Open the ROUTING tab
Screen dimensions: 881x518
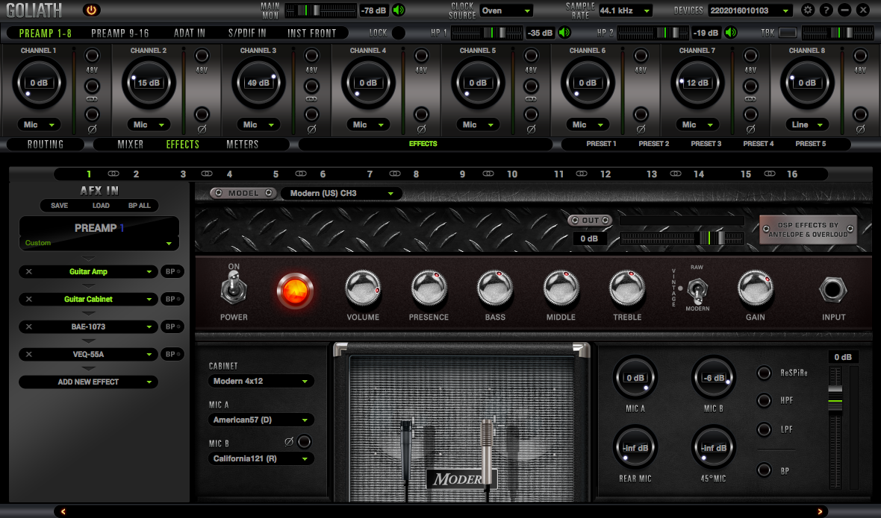click(x=46, y=144)
